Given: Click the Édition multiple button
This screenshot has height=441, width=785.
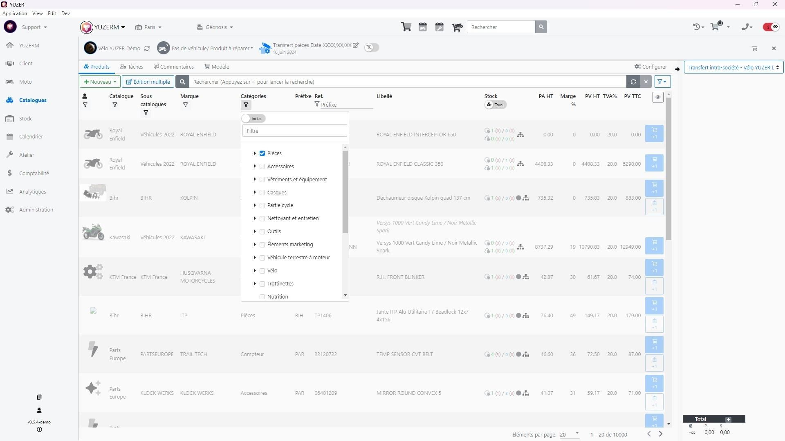Looking at the screenshot, I should point(148,82).
